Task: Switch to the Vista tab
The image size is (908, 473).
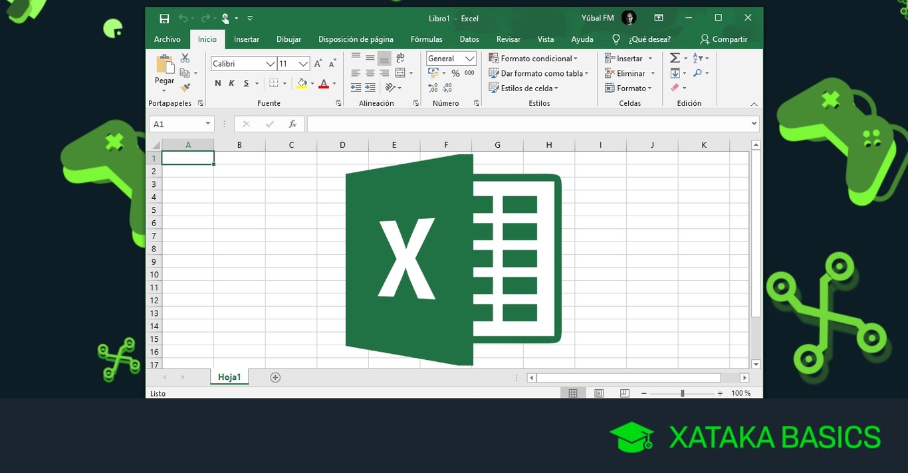Action: (x=546, y=39)
